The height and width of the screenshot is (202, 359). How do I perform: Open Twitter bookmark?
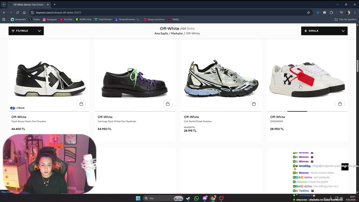pos(34,19)
